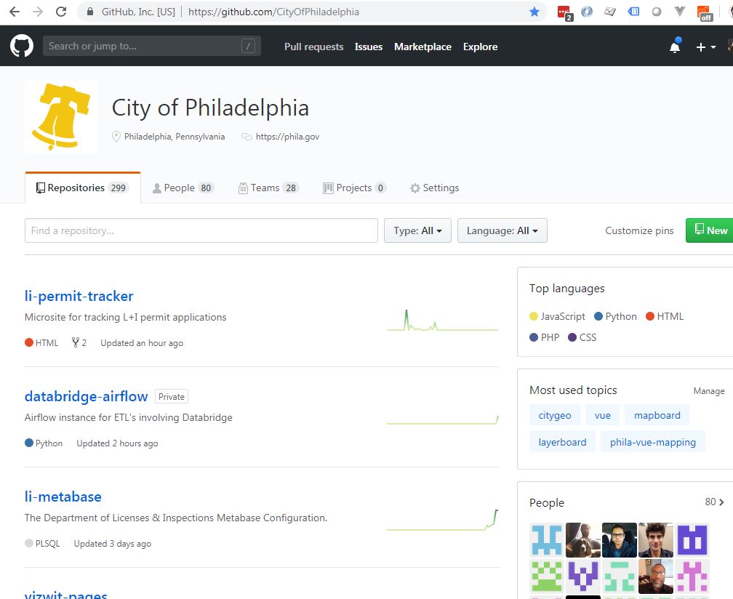
Task: Click the vizwit-pages repository link
Action: (66, 595)
